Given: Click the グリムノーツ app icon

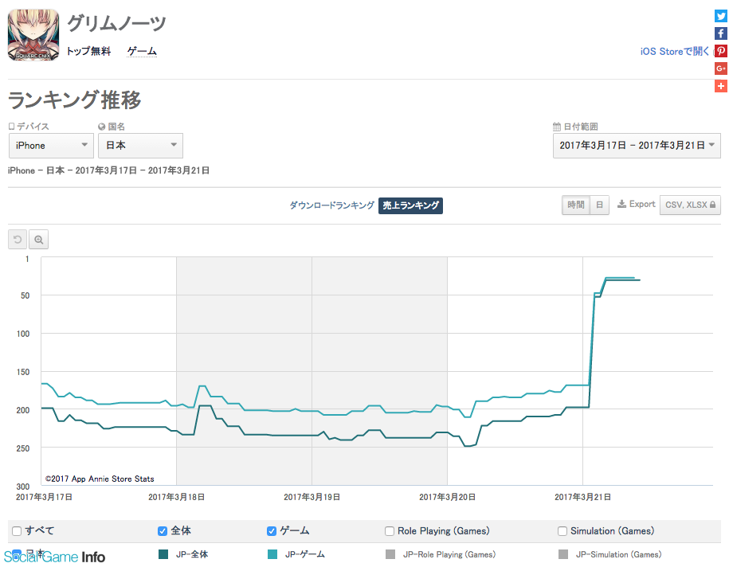Looking at the screenshot, I should click(x=33, y=35).
